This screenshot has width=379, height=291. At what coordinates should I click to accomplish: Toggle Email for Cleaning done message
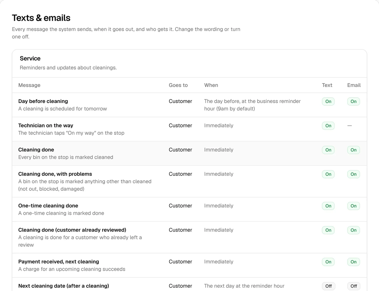click(x=353, y=150)
